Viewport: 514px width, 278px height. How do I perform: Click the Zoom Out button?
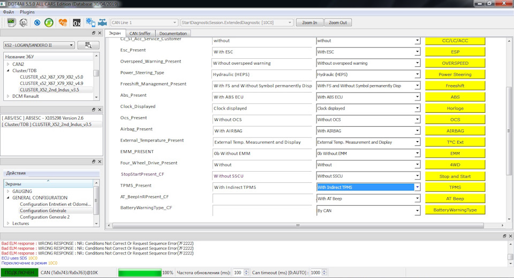(x=338, y=22)
